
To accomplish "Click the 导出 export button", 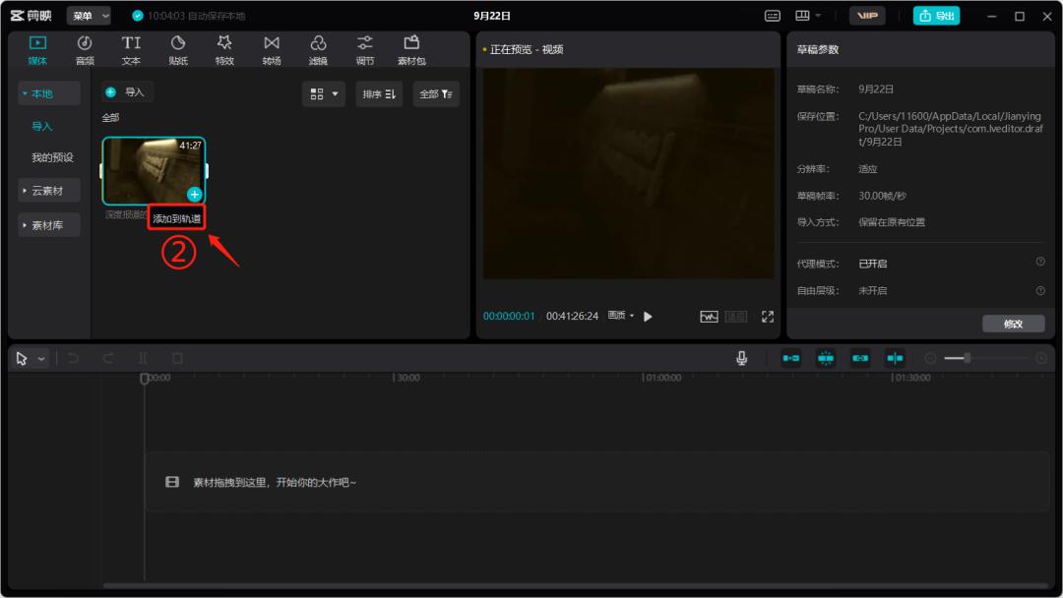I will tap(936, 16).
